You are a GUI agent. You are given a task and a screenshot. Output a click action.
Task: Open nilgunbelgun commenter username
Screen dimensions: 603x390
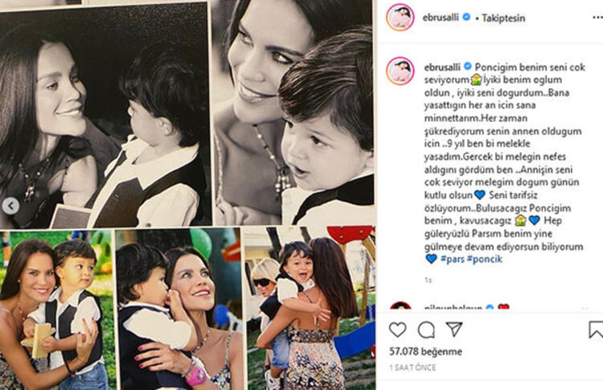pos(453,308)
